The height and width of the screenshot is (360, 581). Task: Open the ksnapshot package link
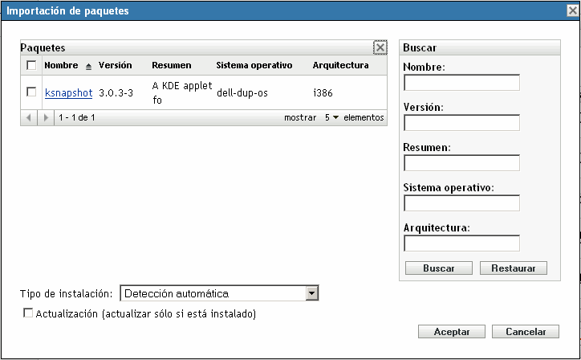click(69, 92)
